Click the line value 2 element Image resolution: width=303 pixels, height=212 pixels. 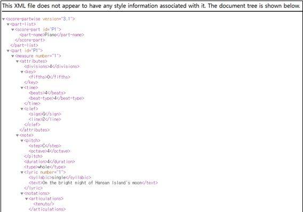(x=45, y=119)
